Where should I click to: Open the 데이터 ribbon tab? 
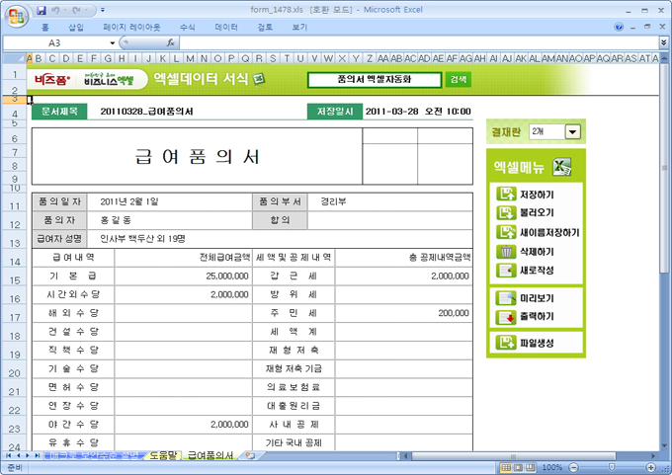(226, 28)
